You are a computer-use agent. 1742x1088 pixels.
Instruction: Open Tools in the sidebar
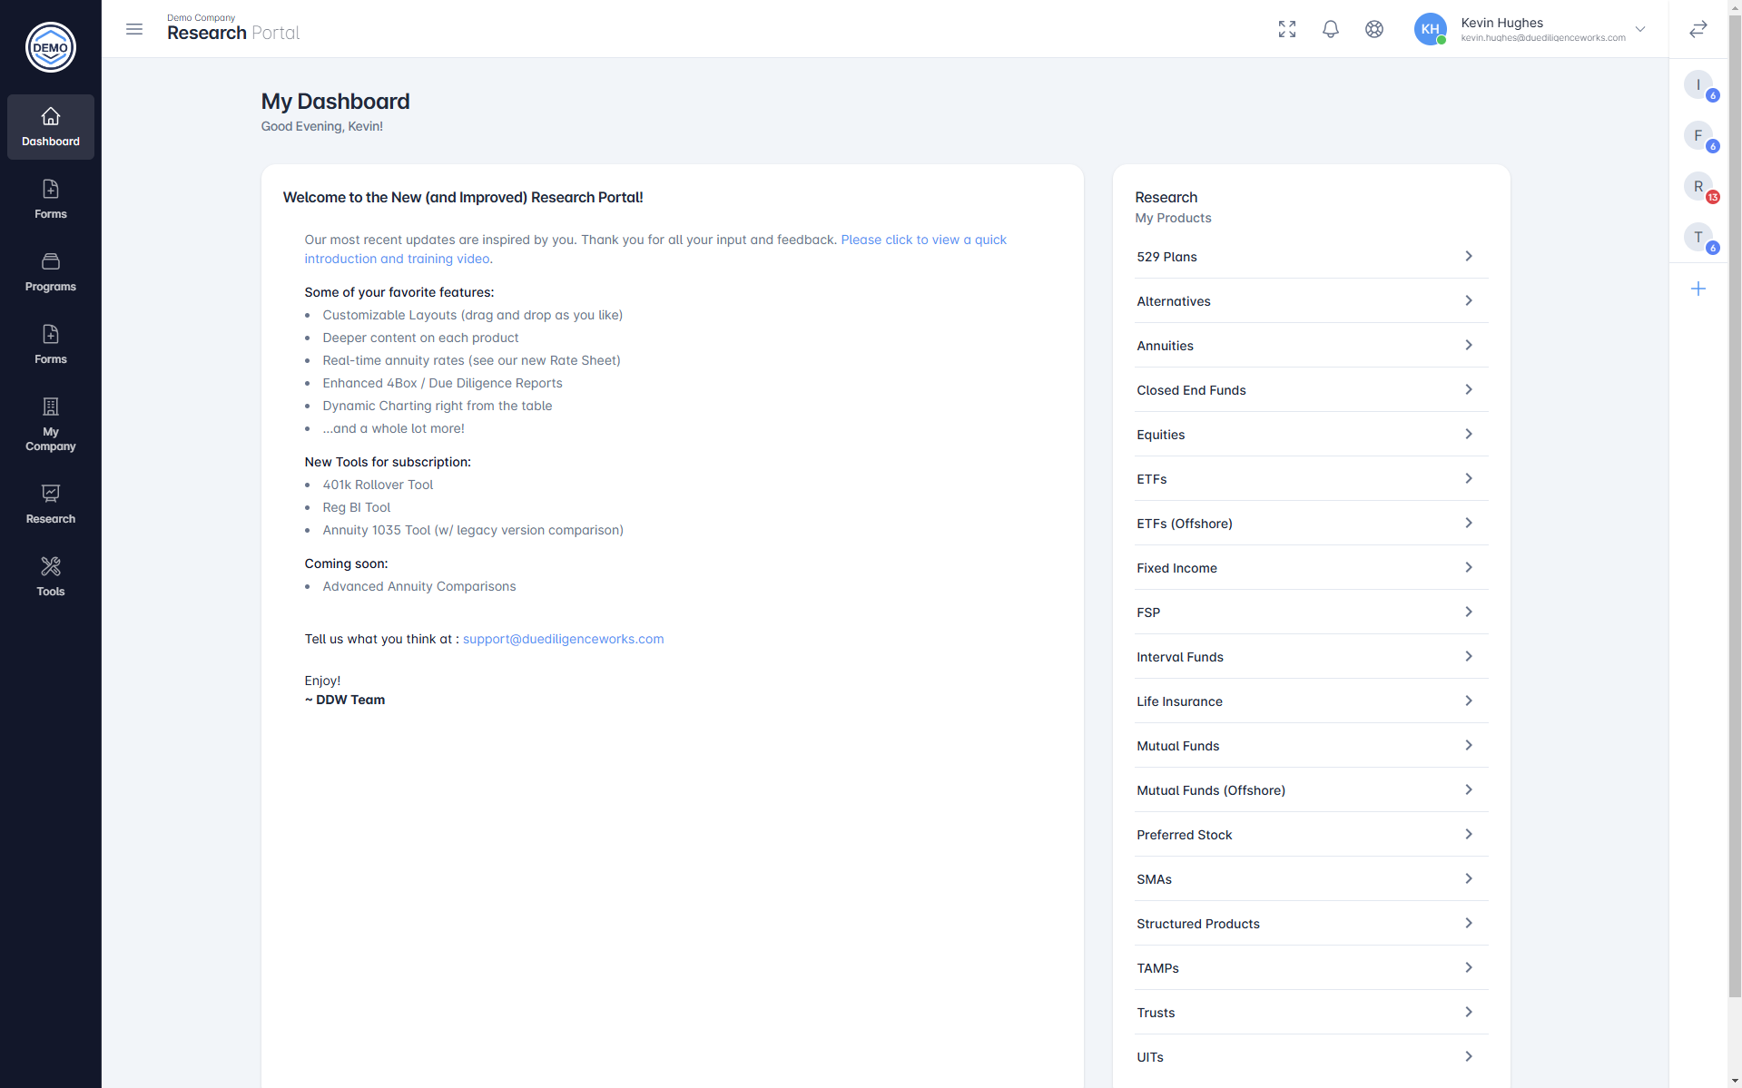[x=51, y=577]
